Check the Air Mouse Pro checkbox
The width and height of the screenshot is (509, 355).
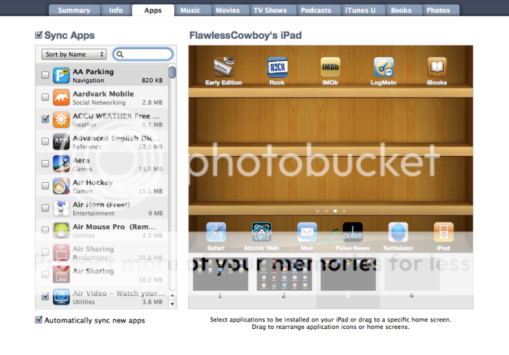click(45, 230)
